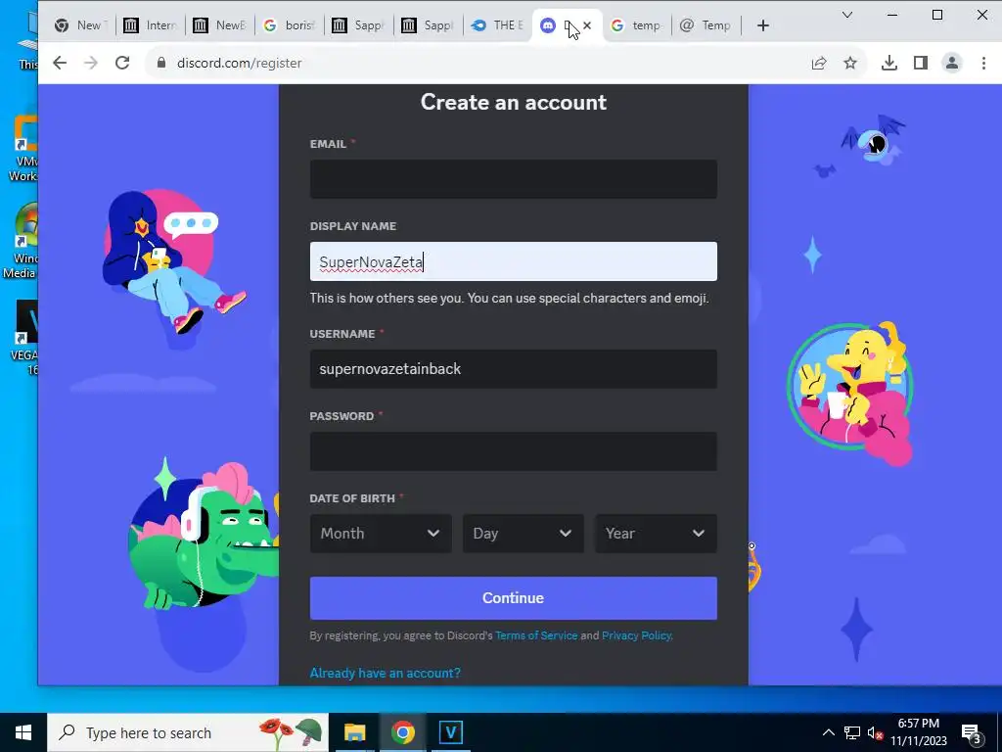The image size is (1002, 752).
Task: Open the Year dropdown
Action: [x=656, y=534]
